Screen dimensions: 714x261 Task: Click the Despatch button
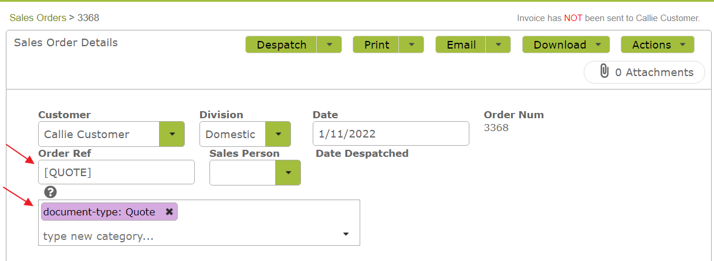282,44
